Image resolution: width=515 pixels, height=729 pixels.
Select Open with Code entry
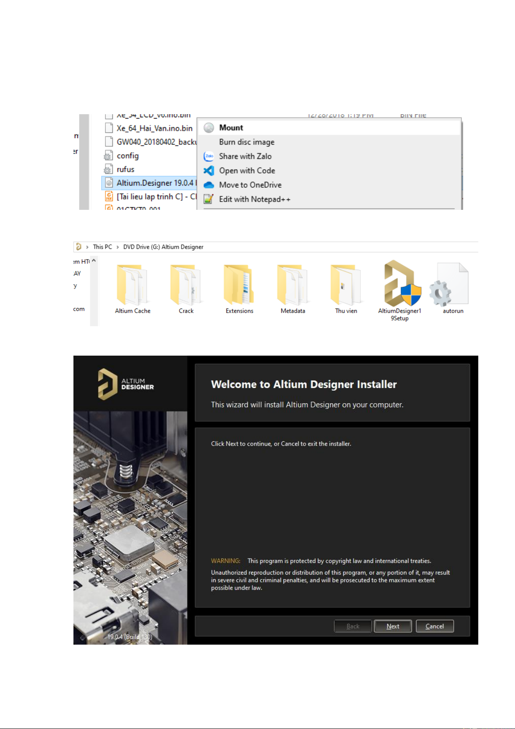tap(247, 170)
